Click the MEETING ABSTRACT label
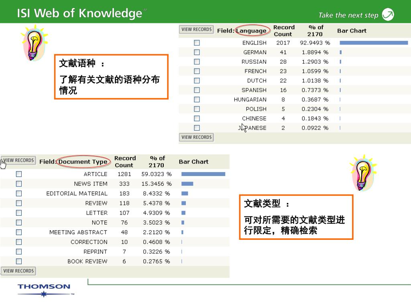This screenshot has height=308, width=411. point(78,232)
